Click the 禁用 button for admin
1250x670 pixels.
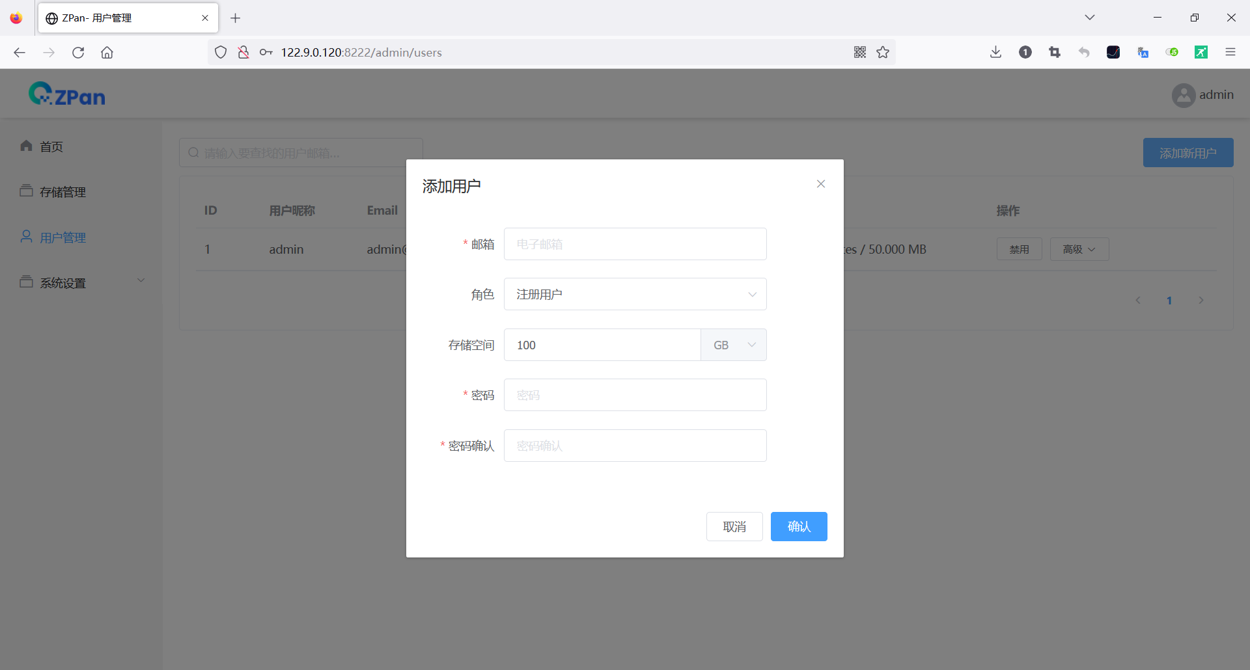point(1019,249)
